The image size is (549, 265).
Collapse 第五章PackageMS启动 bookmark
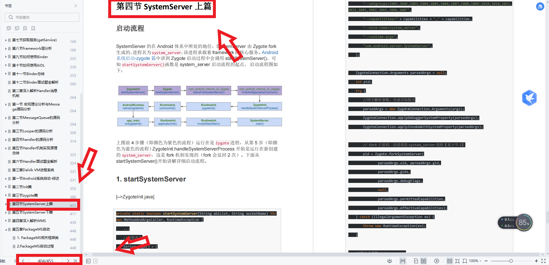pyautogui.click(x=6, y=230)
